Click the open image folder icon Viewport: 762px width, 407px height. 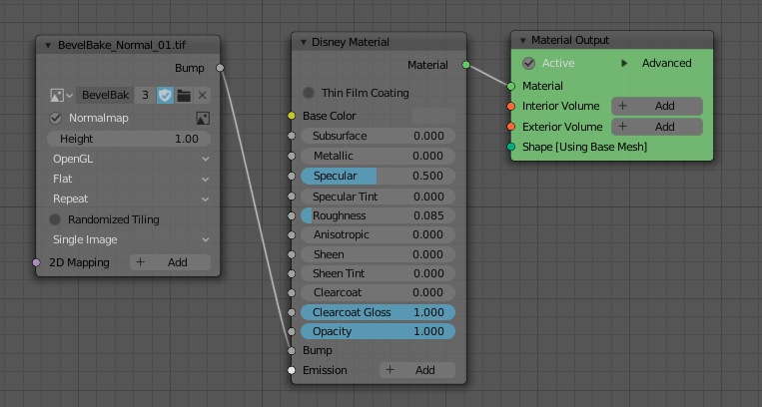(x=184, y=95)
